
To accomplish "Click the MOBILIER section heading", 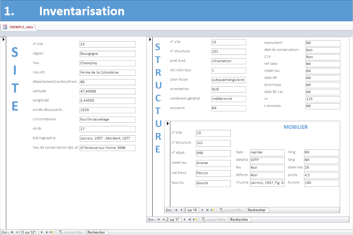I will (296, 127).
